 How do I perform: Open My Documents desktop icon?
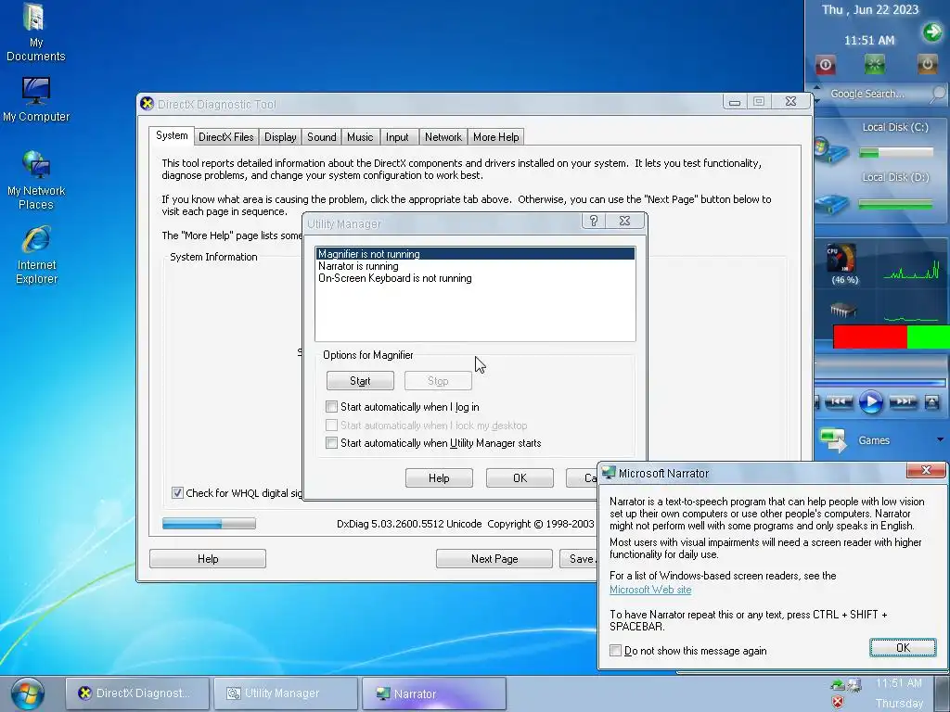pos(35,32)
